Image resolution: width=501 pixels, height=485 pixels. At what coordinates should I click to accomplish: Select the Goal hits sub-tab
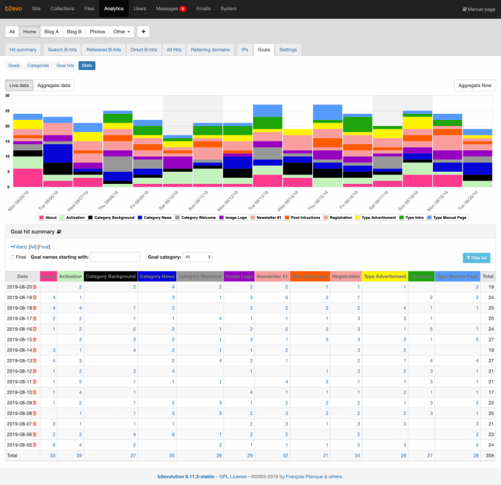[x=65, y=65]
